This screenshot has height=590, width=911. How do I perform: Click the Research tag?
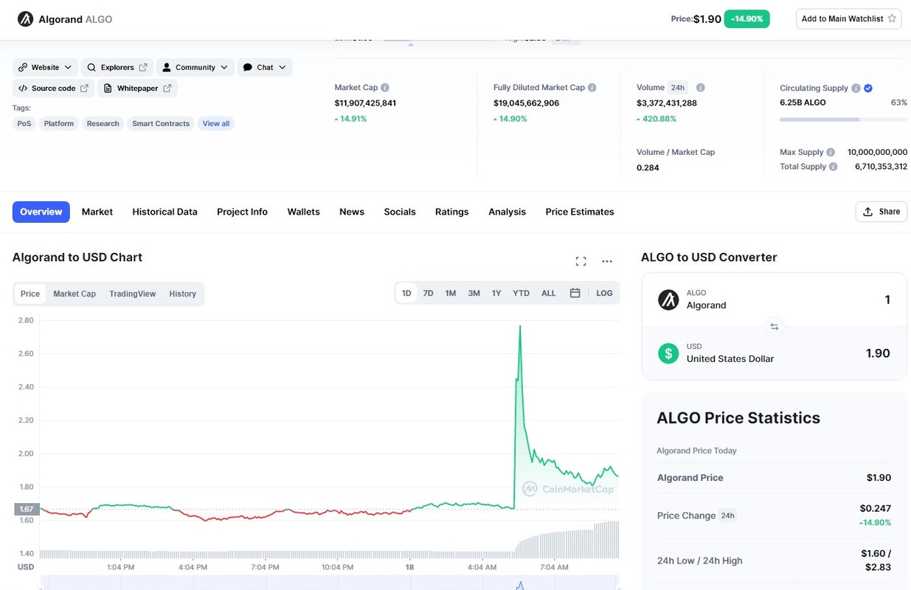pyautogui.click(x=103, y=124)
